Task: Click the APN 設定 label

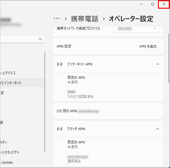Action: click(64, 46)
